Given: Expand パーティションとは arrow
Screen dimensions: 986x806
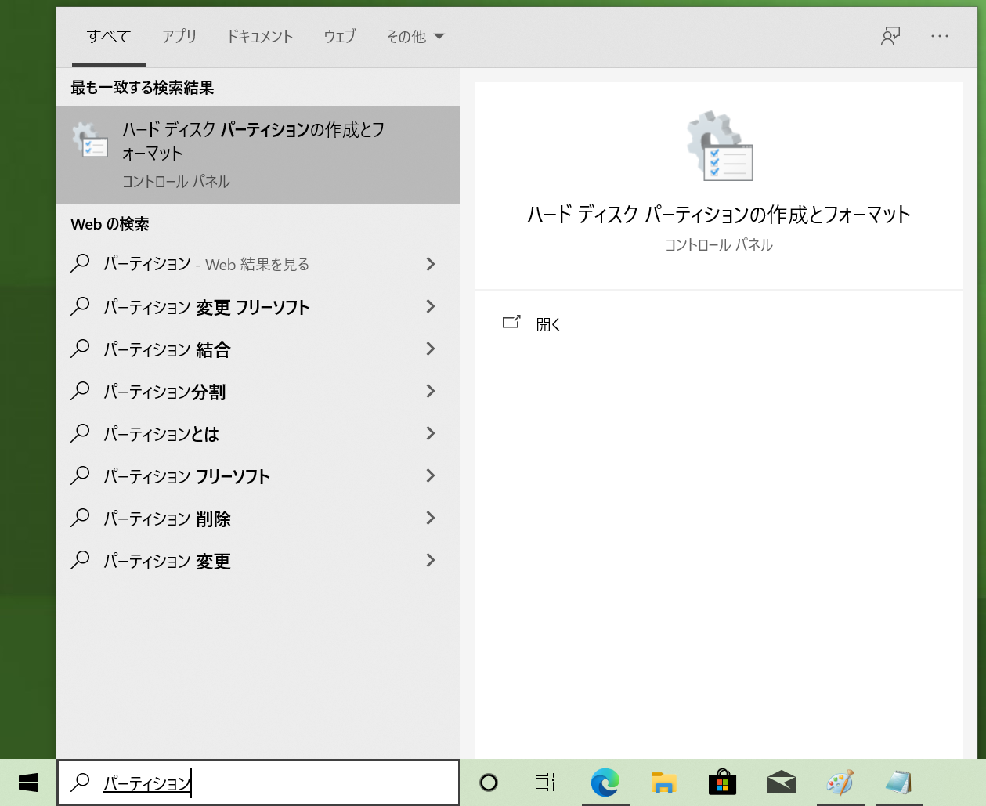Looking at the screenshot, I should [430, 433].
